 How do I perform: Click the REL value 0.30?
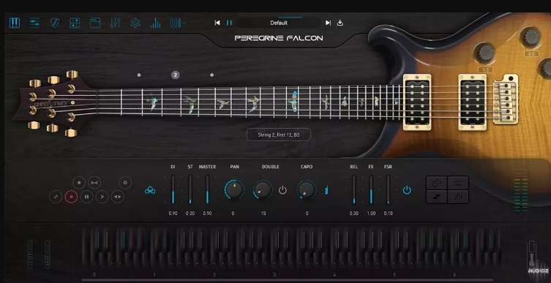click(354, 214)
